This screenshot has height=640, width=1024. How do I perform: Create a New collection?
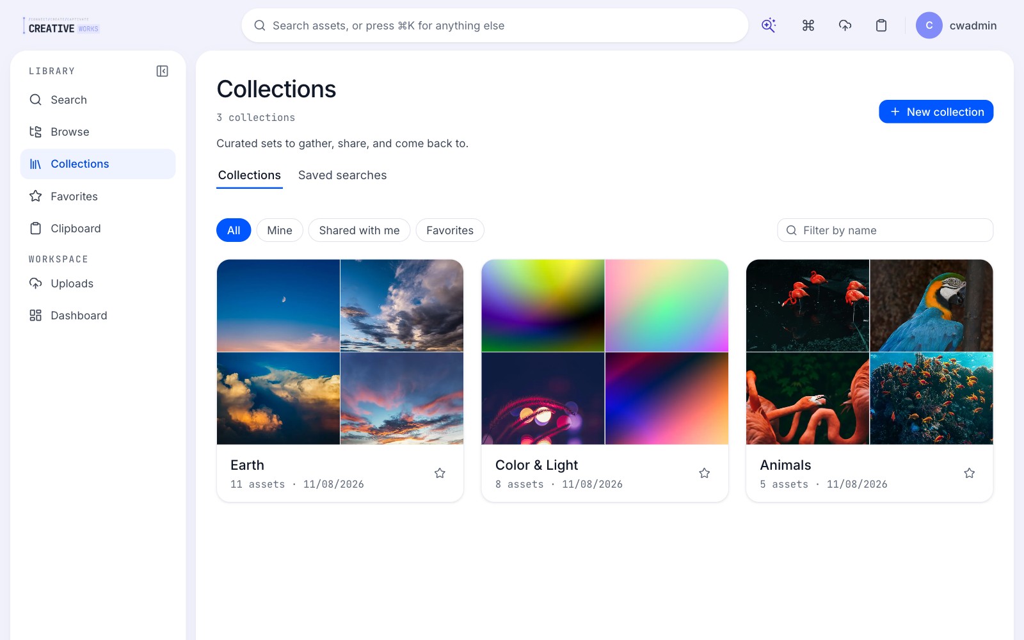[936, 111]
